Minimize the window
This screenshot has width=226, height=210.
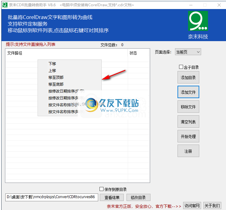[191, 5]
